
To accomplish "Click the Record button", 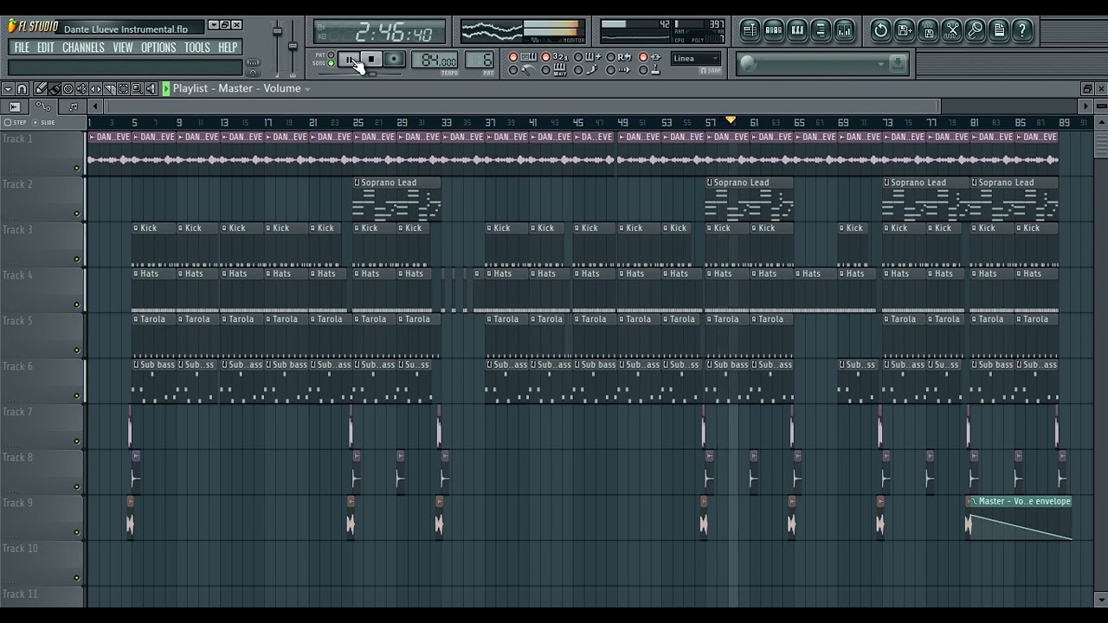I will [x=394, y=60].
